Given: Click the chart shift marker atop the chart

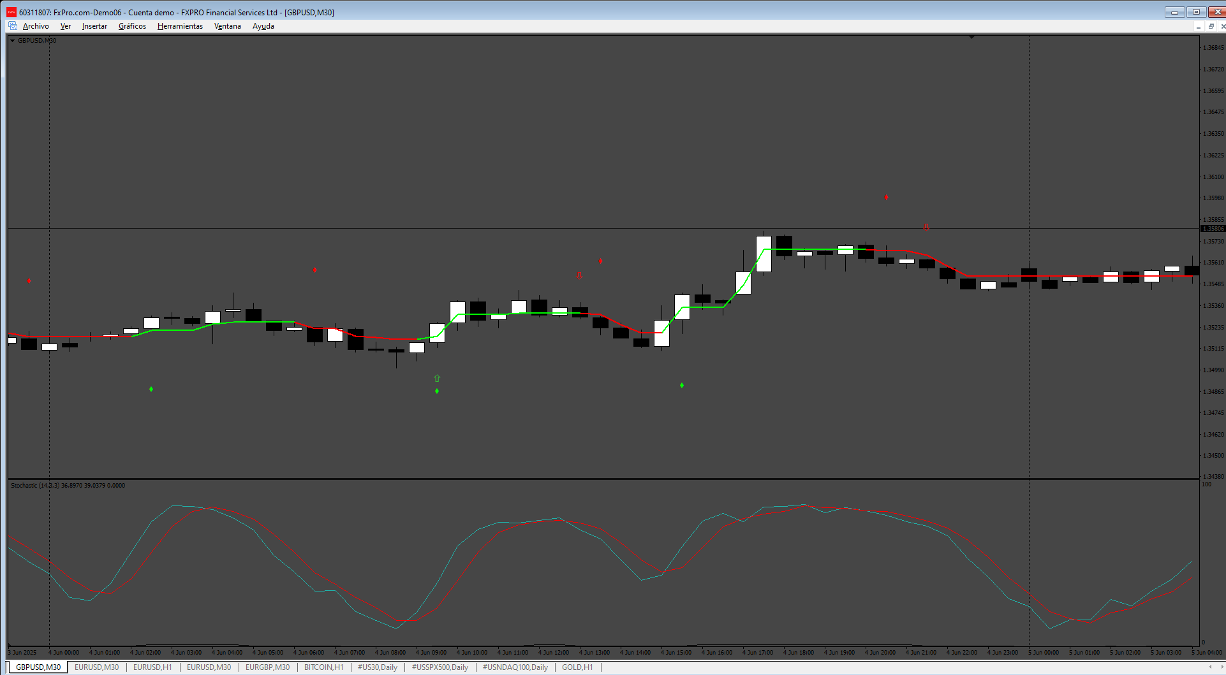Looking at the screenshot, I should (971, 37).
